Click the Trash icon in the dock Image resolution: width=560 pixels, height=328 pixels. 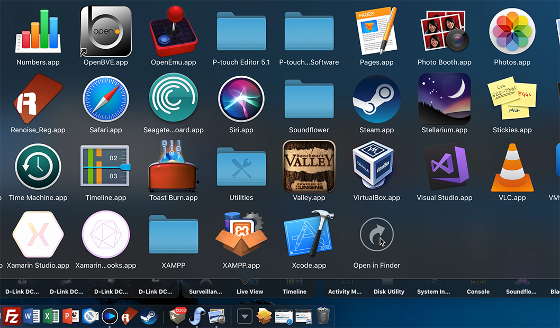(322, 316)
